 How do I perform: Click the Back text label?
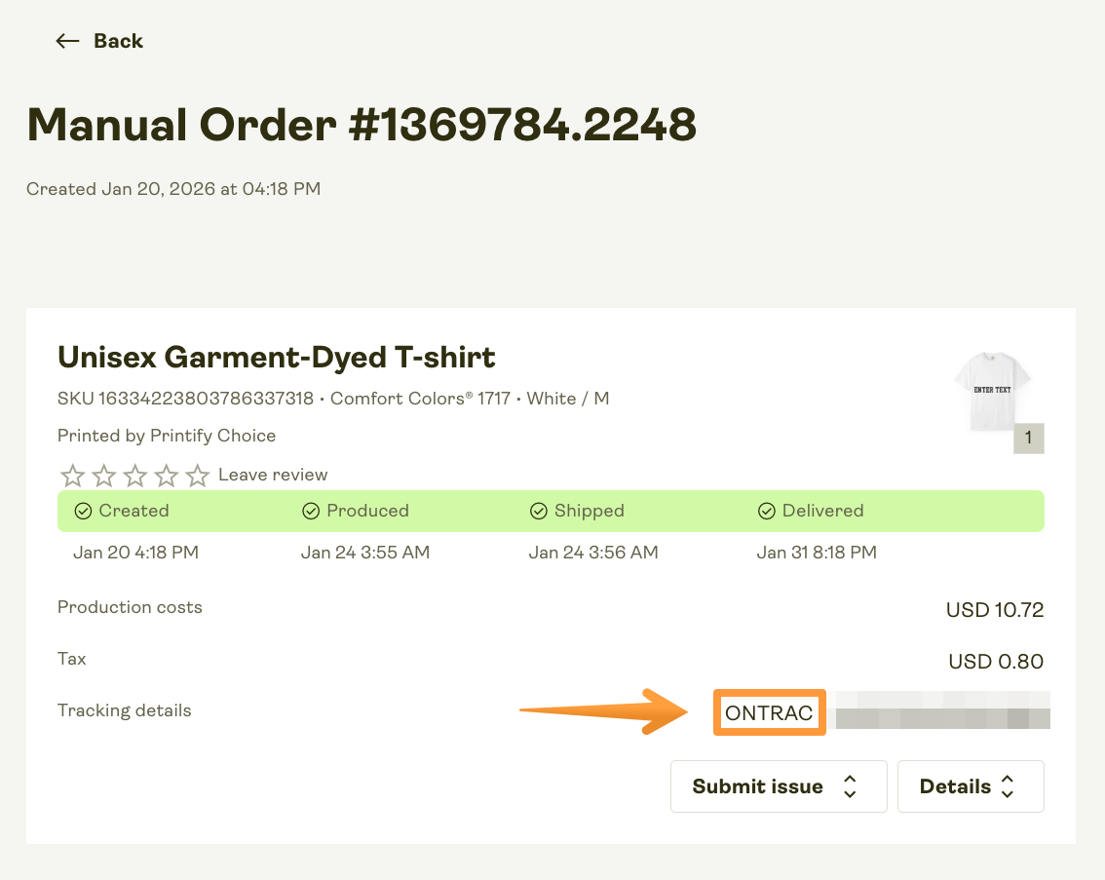coord(117,41)
